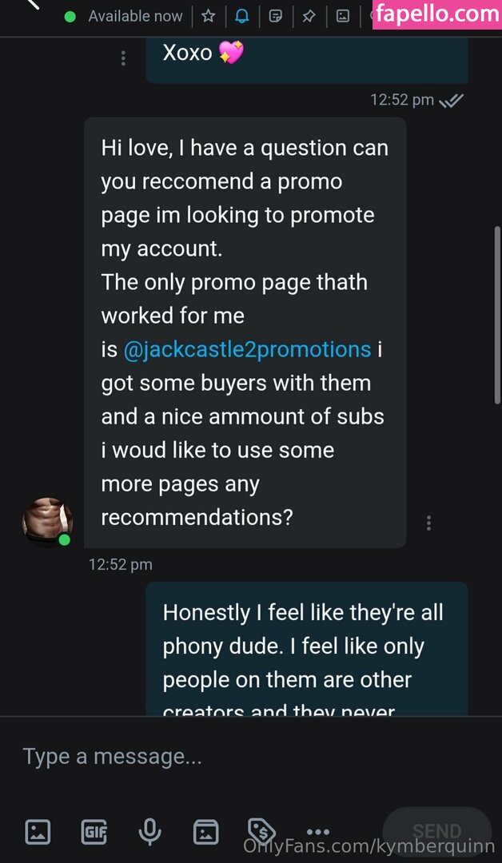Set a message price with tag icon
Image resolution: width=502 pixels, height=863 pixels.
pyautogui.click(x=262, y=830)
